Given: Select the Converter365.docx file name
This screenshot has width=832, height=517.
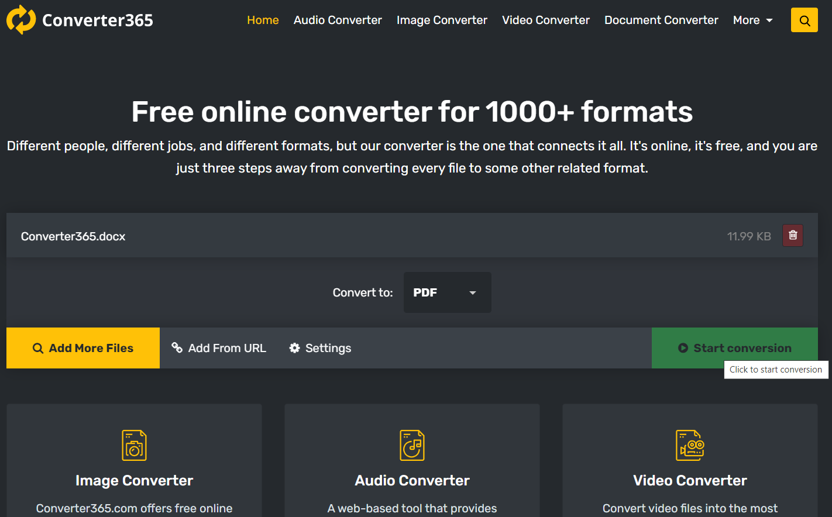Looking at the screenshot, I should click(73, 236).
